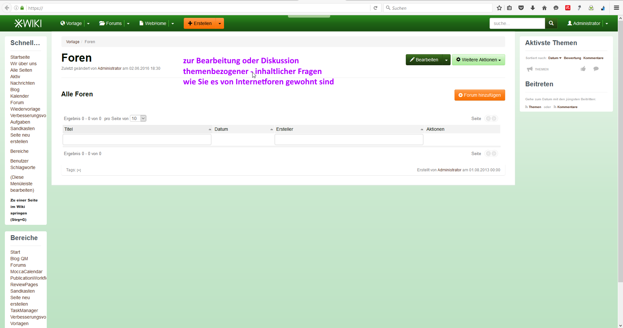Click the thumbs-up icon in Aktivste Themen
623x328 pixels.
click(x=583, y=69)
